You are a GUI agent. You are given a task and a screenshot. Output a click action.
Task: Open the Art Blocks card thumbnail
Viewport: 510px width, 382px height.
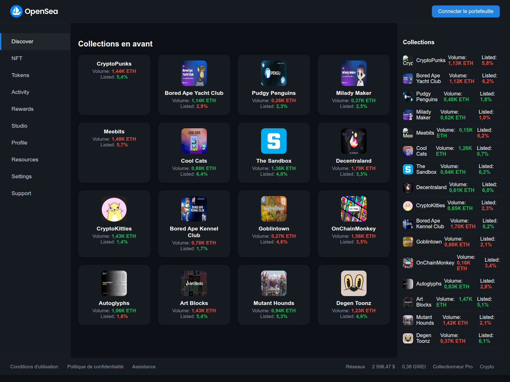[x=194, y=283]
